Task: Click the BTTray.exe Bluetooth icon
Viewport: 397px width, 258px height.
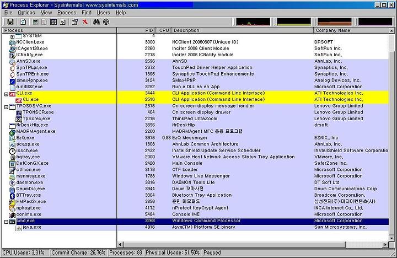Action: coord(12,196)
